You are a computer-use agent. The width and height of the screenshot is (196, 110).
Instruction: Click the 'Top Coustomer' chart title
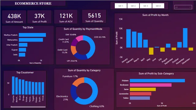[25, 72]
